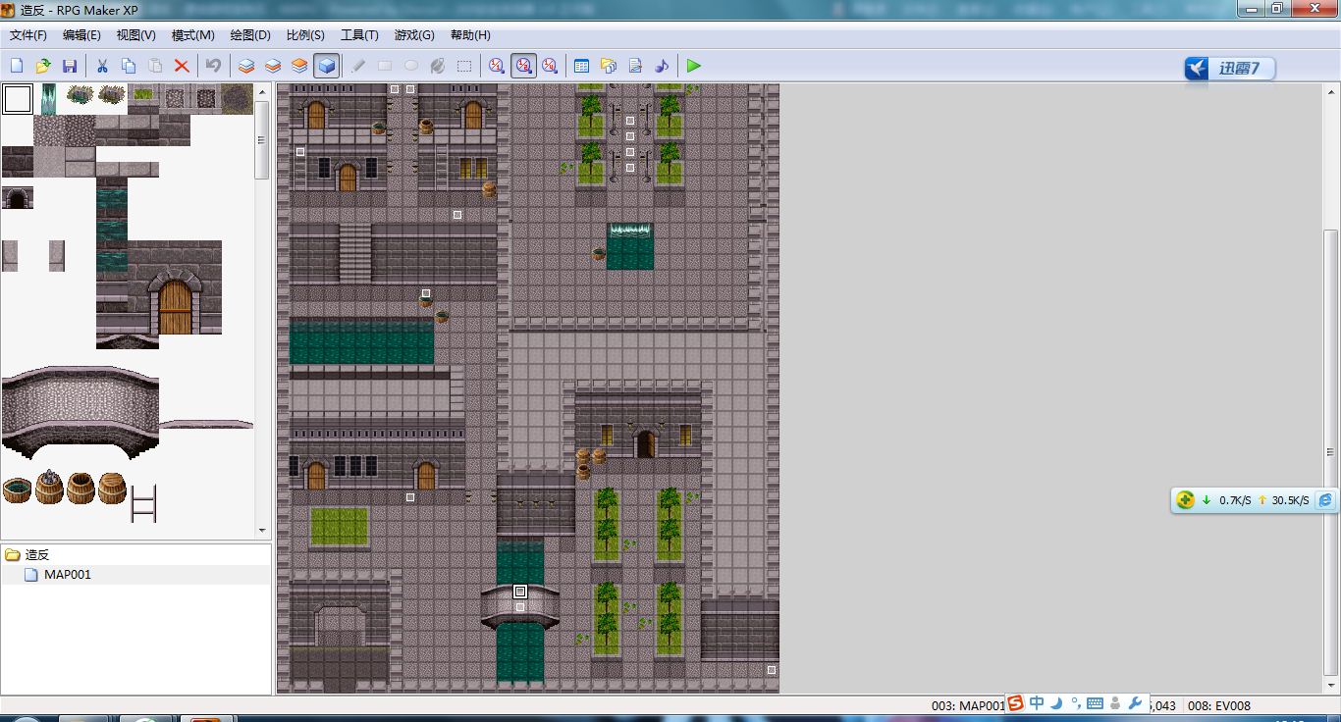The height and width of the screenshot is (722, 1341).
Task: Select the highlighted event on the map bridge
Action: (520, 592)
